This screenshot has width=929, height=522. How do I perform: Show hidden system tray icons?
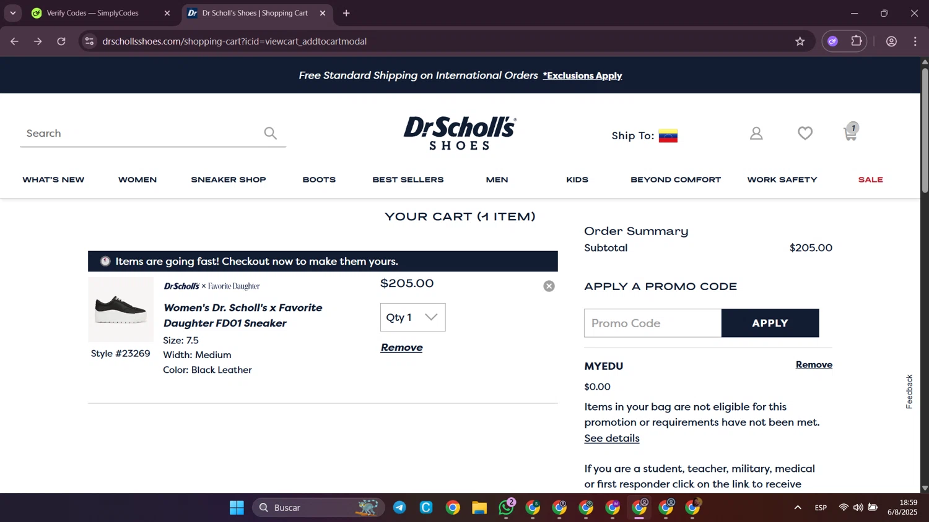(x=798, y=508)
